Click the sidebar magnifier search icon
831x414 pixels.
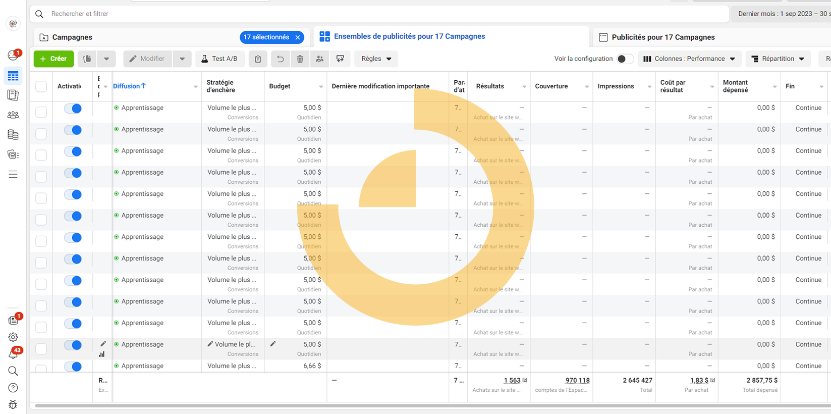(13, 371)
